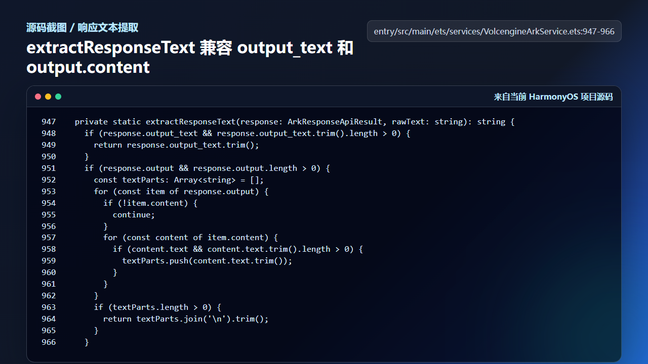Click line number 949
Viewport: 648px width, 364px height.
pyautogui.click(x=49, y=145)
